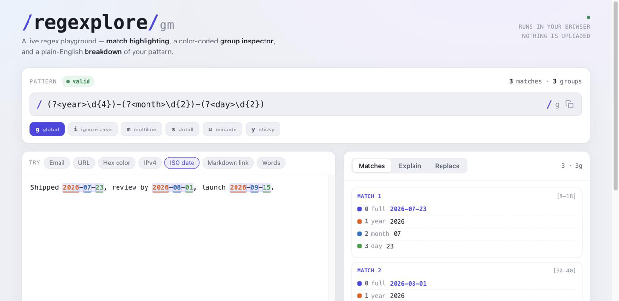This screenshot has width=619, height=301.
Task: Click the highlighted match 2026-08-01 in test text
Action: click(x=173, y=187)
